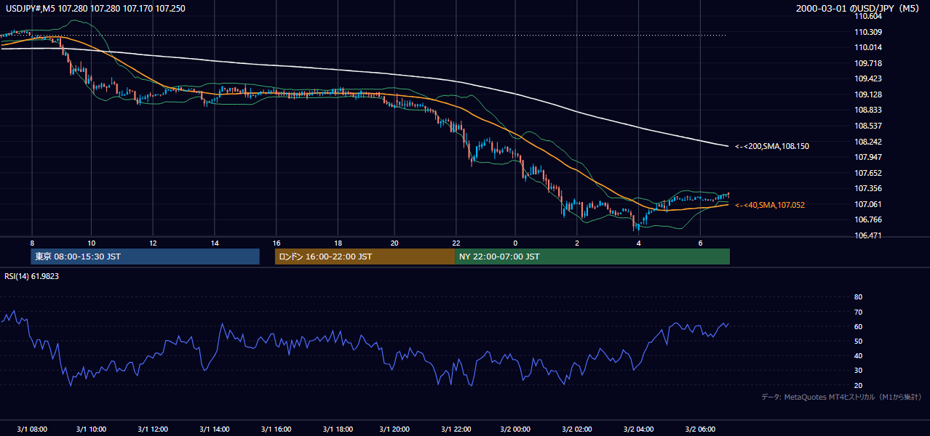Select the NY 22:00-07:00 JST session bar
Screen dimensions: 930x436
(x=592, y=257)
